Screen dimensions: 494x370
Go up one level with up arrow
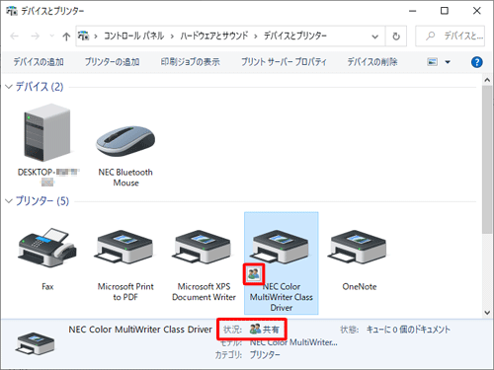pos(66,37)
